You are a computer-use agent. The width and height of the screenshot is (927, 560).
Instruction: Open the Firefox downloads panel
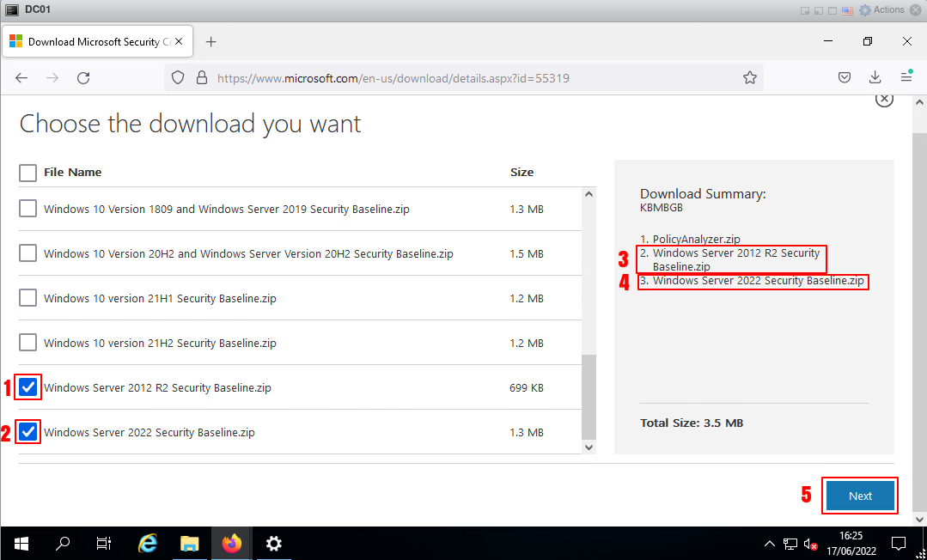coord(875,77)
